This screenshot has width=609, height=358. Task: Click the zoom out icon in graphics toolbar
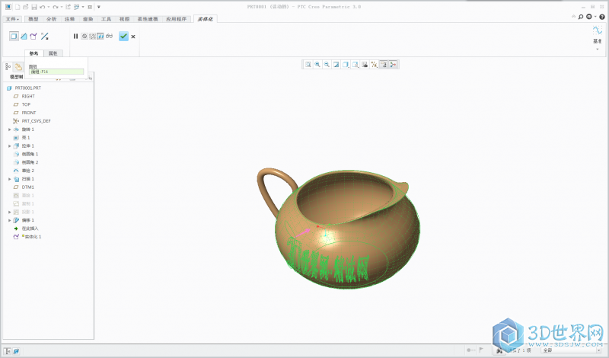coord(327,65)
